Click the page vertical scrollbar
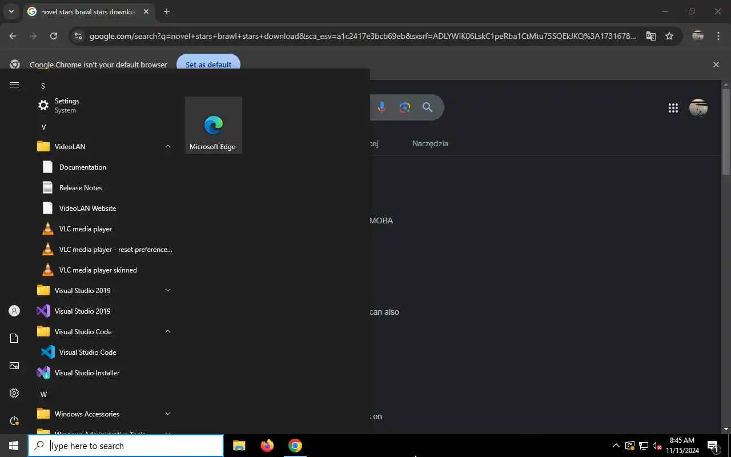The width and height of the screenshot is (731, 457). click(726, 131)
